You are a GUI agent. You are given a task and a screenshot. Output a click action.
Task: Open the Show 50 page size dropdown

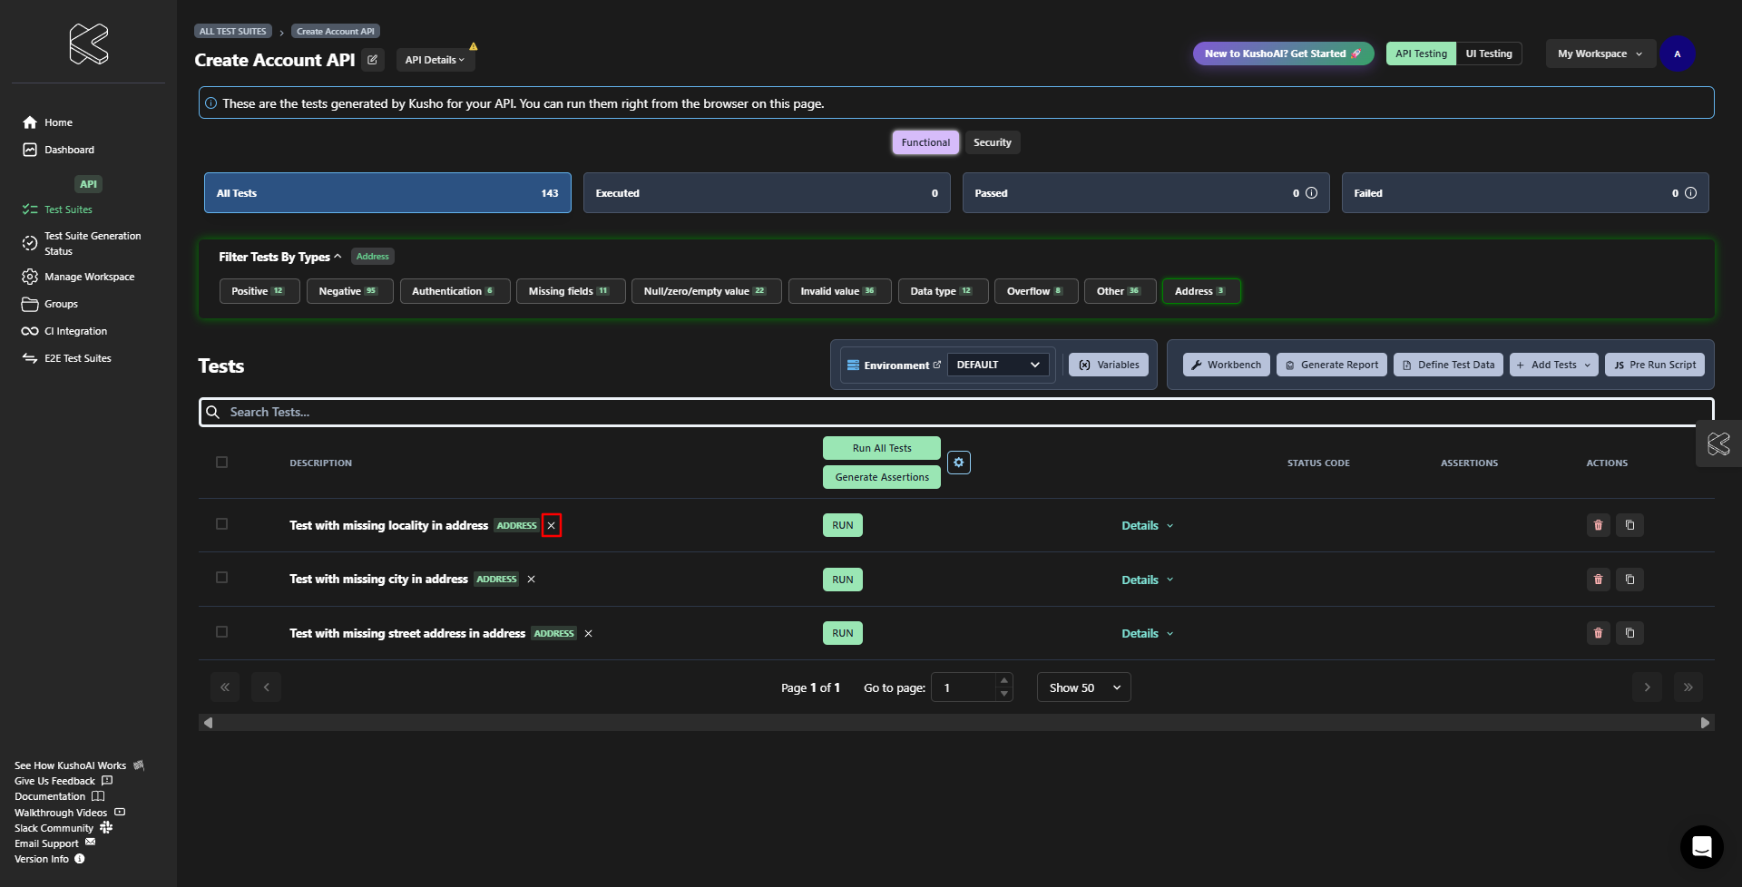(1083, 687)
